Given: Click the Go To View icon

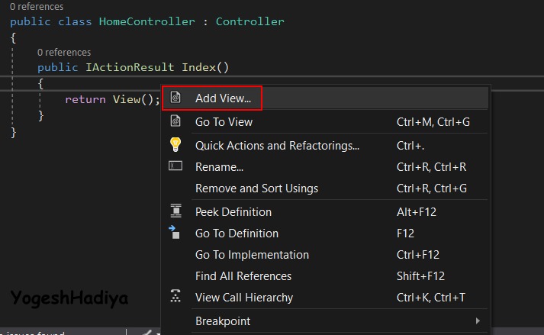Looking at the screenshot, I should coord(175,121).
